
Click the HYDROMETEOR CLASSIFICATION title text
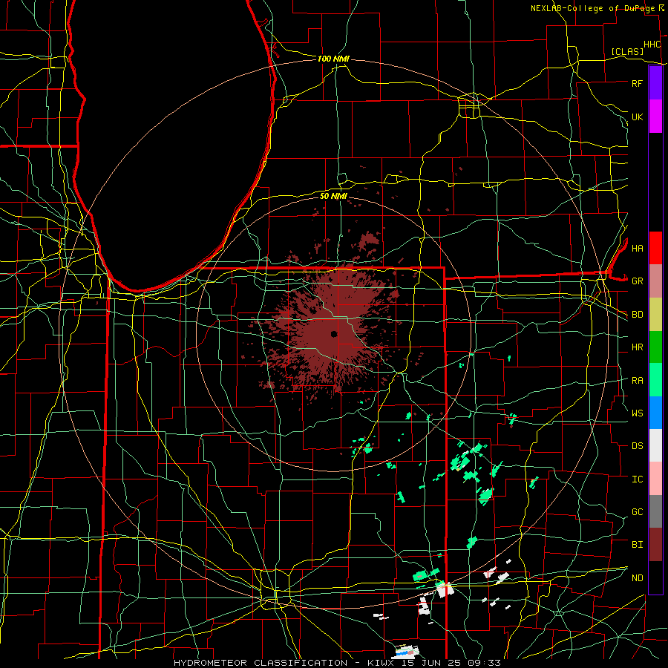coord(261,663)
